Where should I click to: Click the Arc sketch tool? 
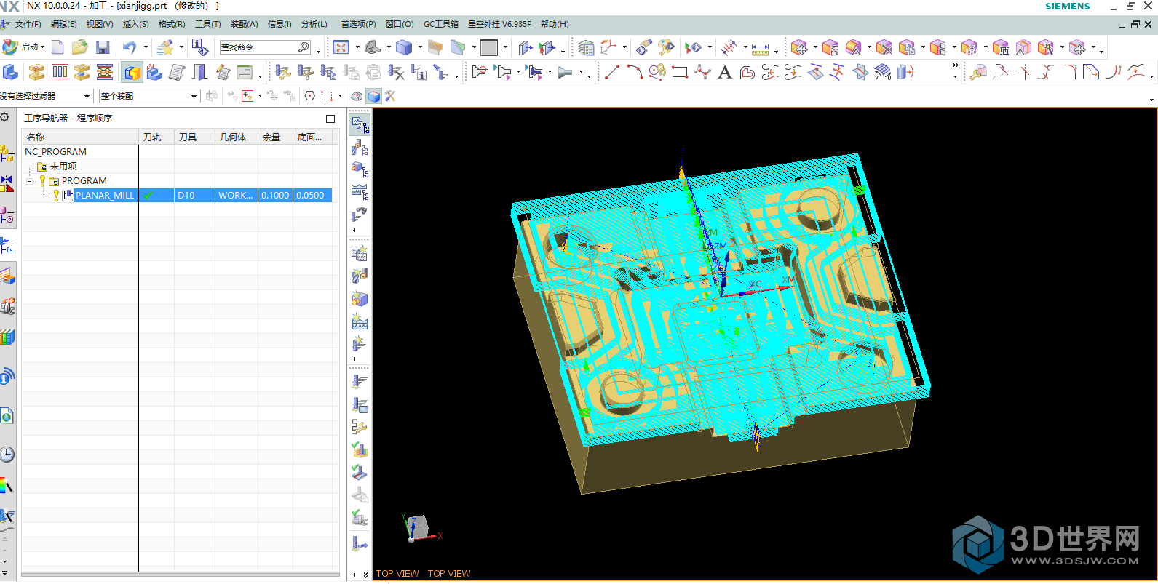coord(635,72)
